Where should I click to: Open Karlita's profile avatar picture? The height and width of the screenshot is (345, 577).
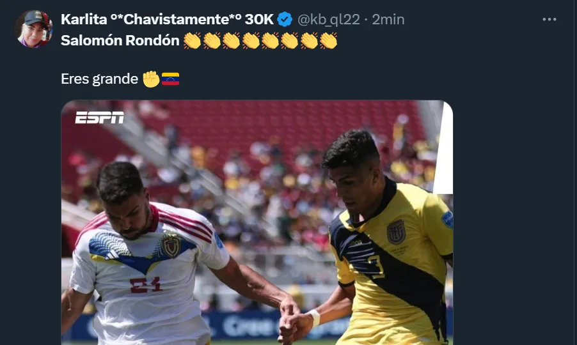click(33, 29)
